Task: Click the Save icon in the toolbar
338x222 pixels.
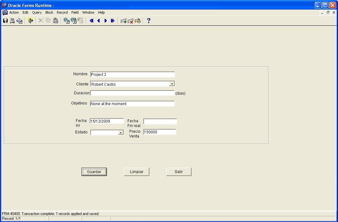Action: pyautogui.click(x=5, y=21)
